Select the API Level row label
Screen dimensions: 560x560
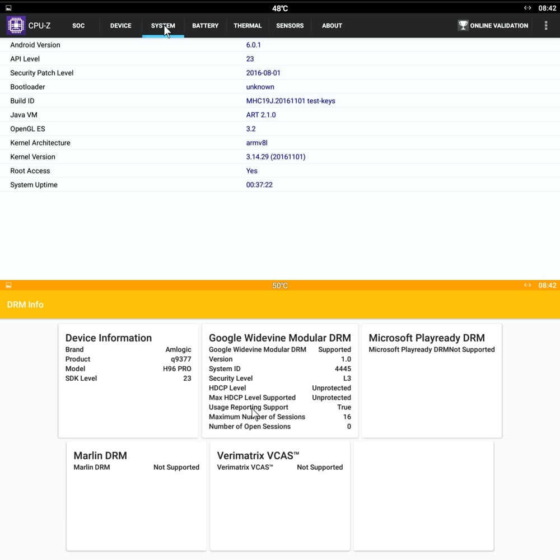point(25,59)
